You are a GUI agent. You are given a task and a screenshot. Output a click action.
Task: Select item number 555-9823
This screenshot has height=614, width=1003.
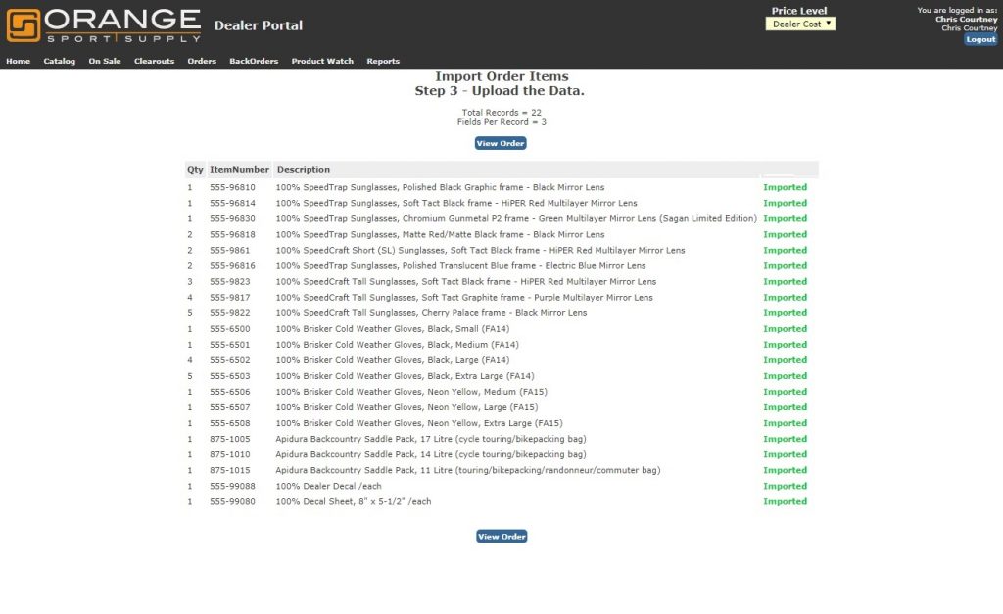click(229, 281)
